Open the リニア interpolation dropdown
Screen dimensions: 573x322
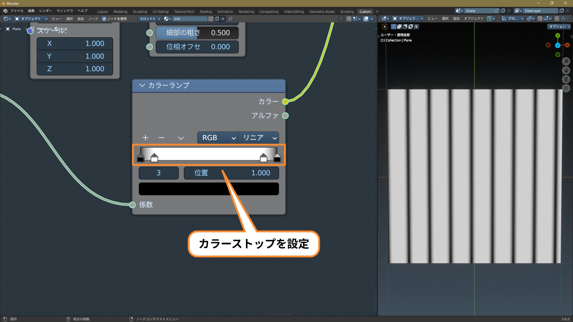click(x=258, y=138)
